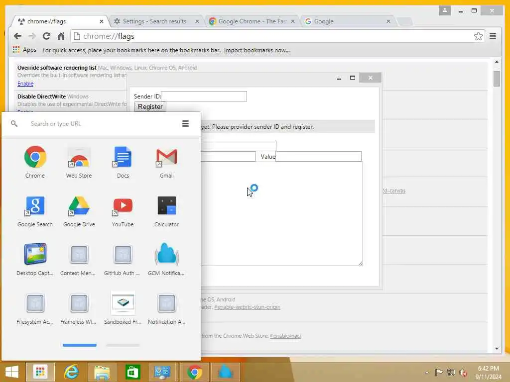Go to the first launcher page indicator
Image resolution: width=510 pixels, height=382 pixels.
[x=80, y=345]
